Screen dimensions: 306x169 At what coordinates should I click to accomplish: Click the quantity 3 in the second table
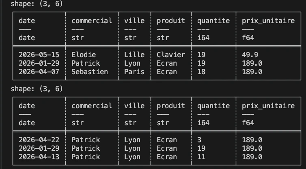(199, 140)
